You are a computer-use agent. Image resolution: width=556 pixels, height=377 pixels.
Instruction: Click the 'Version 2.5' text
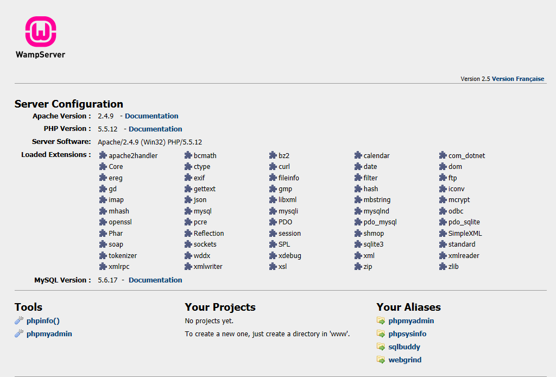475,79
